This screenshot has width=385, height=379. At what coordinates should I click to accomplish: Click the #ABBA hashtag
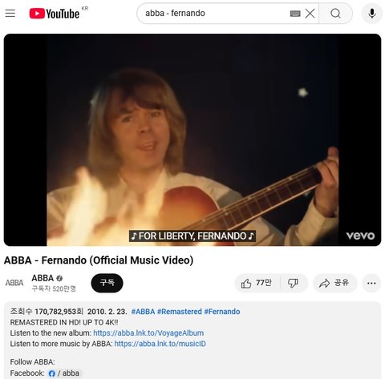point(143,312)
